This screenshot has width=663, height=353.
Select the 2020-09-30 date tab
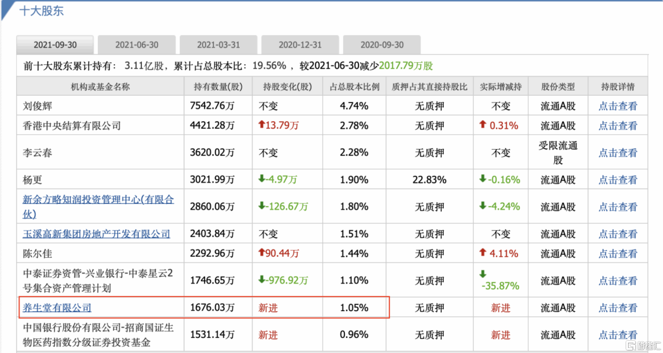click(x=382, y=45)
